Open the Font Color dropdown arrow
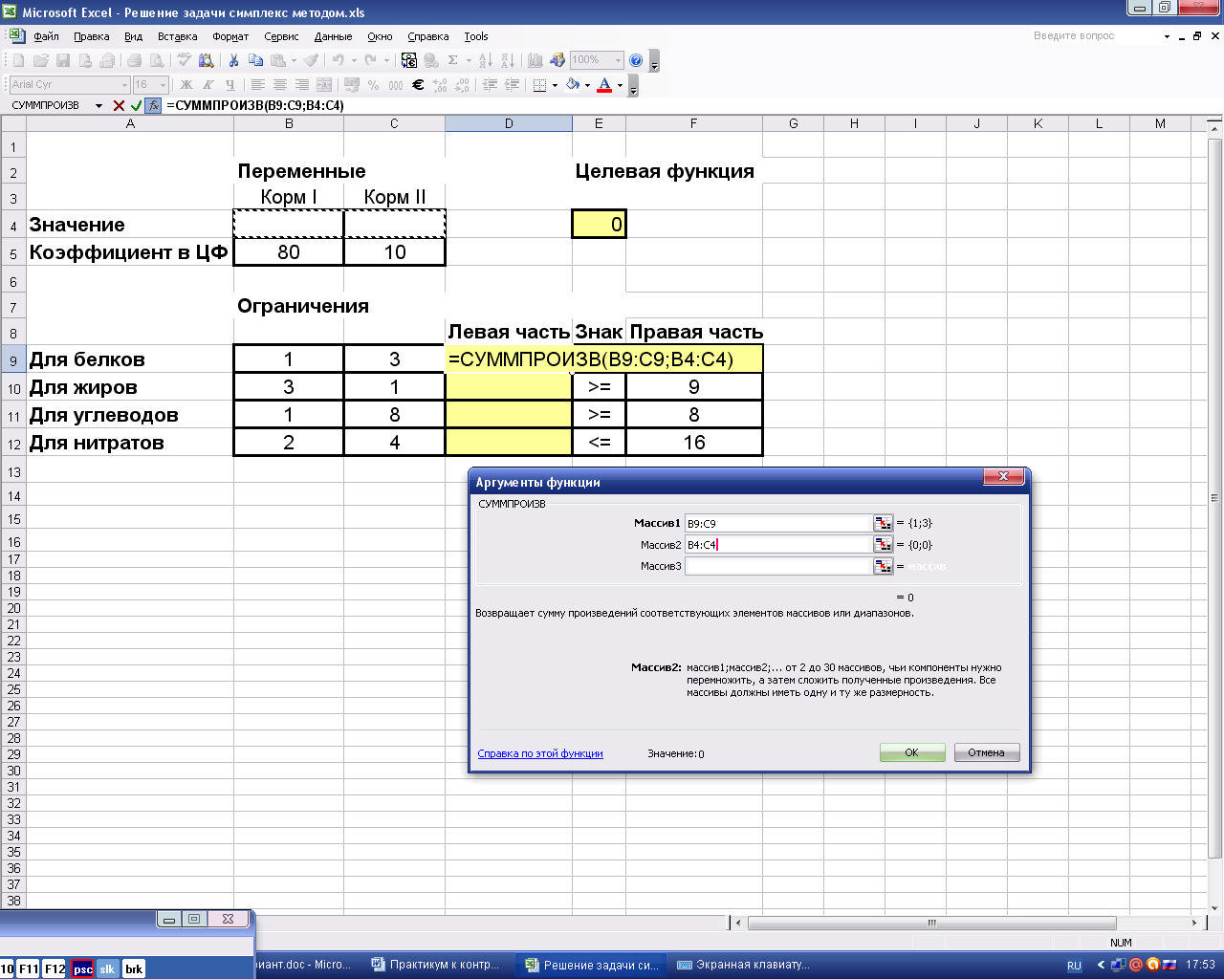Viewport: 1224px width, 979px height. point(620,85)
